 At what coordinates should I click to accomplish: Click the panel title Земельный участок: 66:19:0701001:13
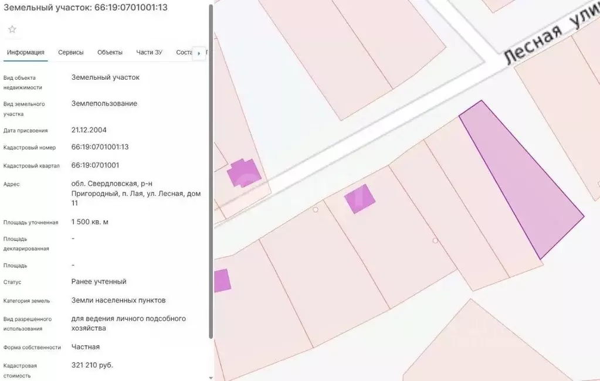click(x=85, y=7)
